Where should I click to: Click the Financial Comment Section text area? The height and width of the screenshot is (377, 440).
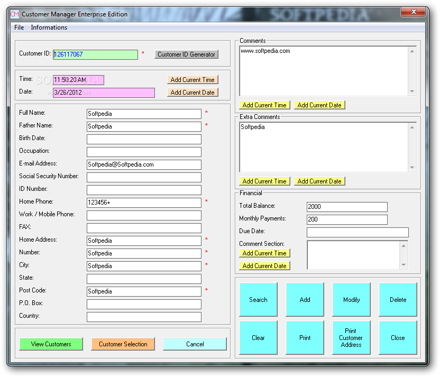pyautogui.click(x=354, y=255)
